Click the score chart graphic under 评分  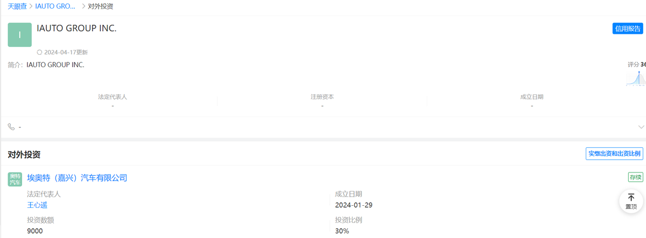636,78
